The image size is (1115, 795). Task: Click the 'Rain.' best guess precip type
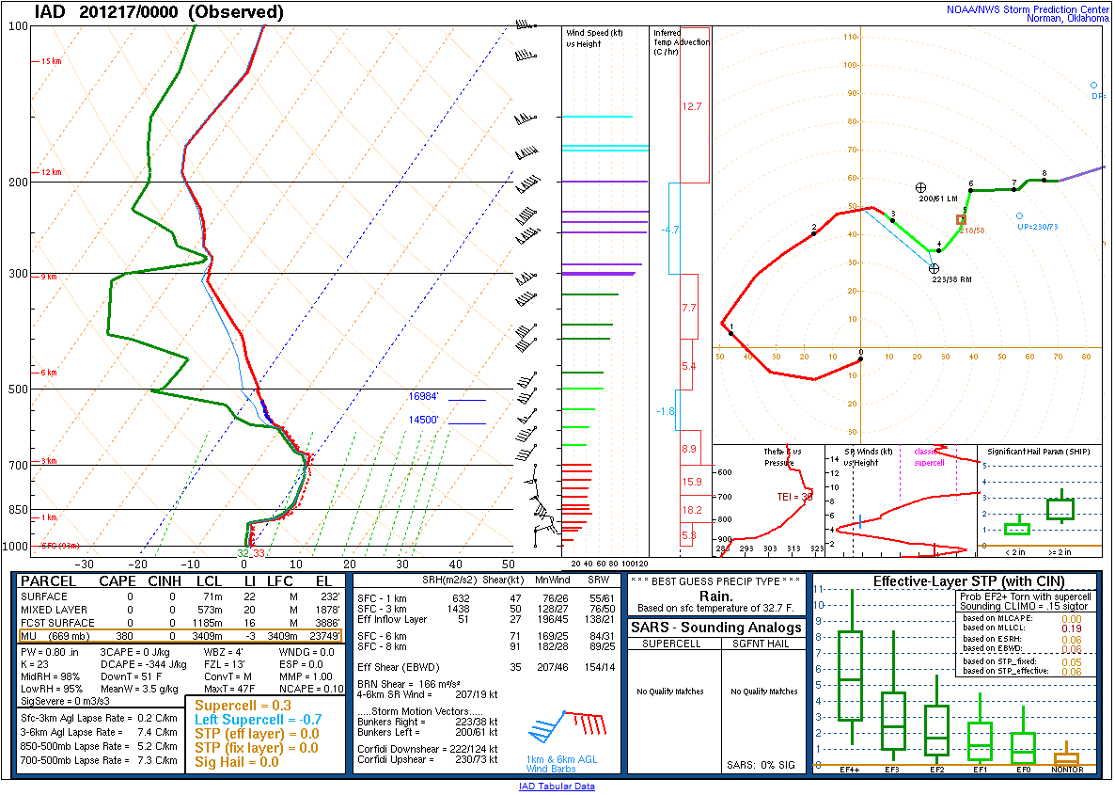pyautogui.click(x=716, y=596)
